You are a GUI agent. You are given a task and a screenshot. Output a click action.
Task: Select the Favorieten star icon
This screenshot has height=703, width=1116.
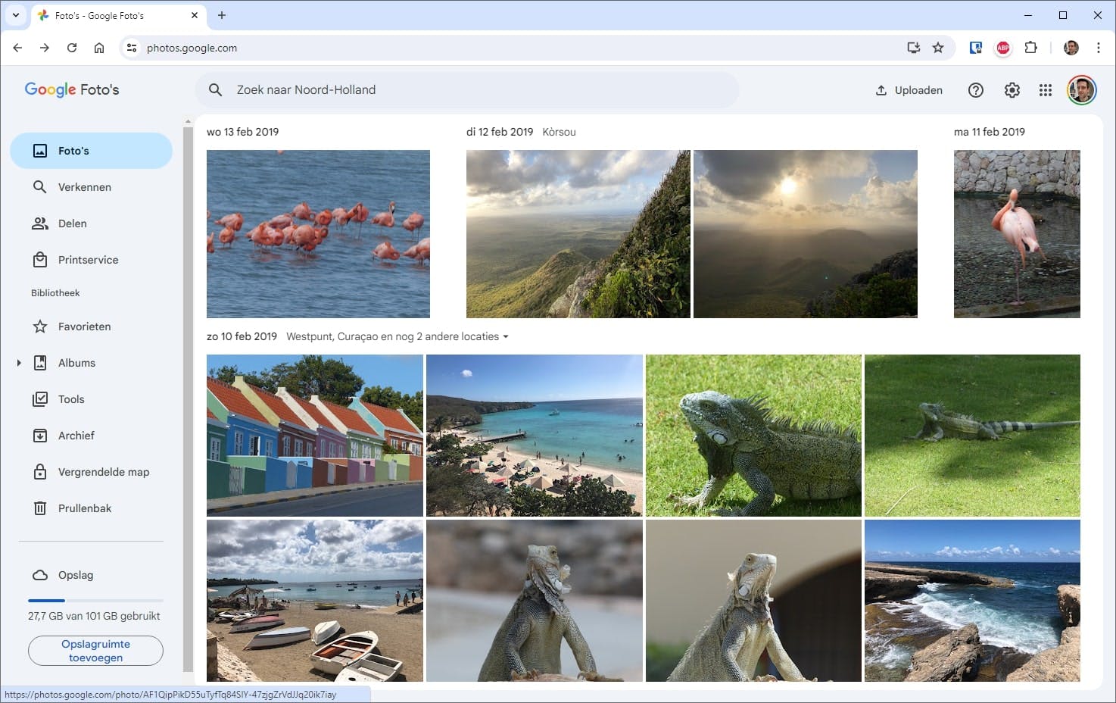(40, 327)
